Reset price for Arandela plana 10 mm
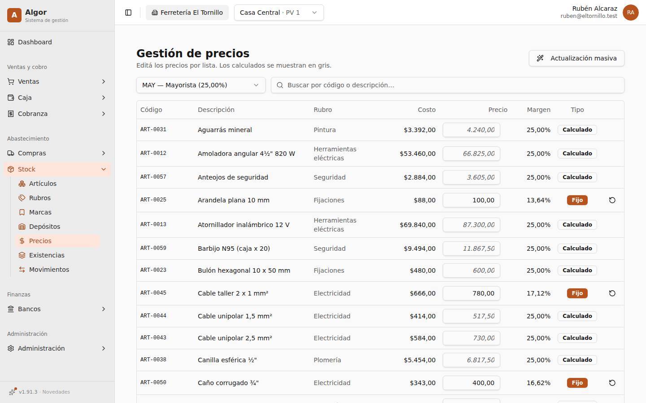The height and width of the screenshot is (403, 646). tap(612, 200)
